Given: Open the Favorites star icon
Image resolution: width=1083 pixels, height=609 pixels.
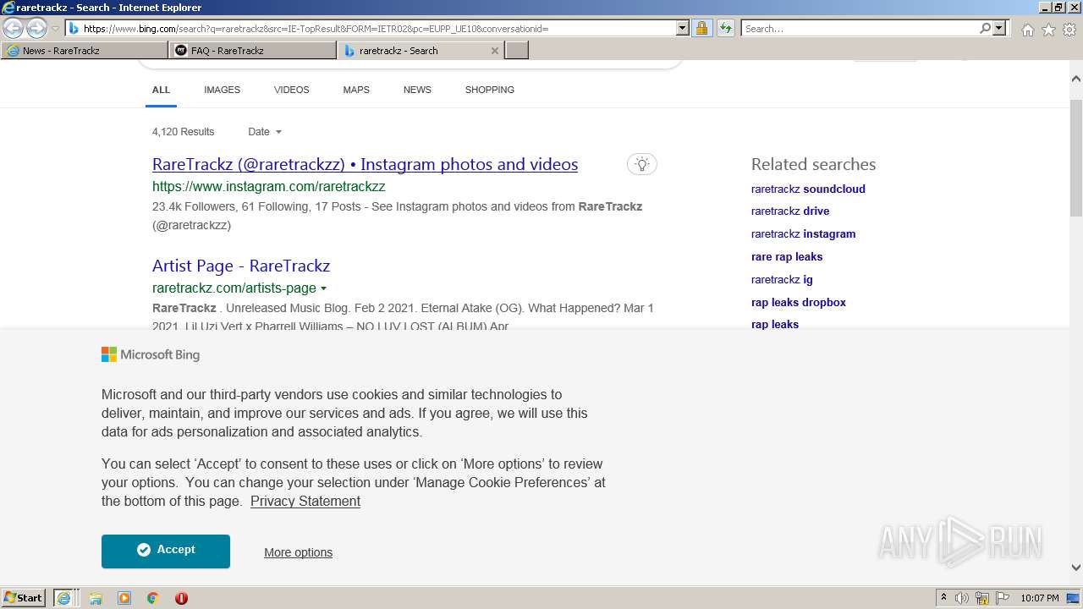Looking at the screenshot, I should (1048, 30).
